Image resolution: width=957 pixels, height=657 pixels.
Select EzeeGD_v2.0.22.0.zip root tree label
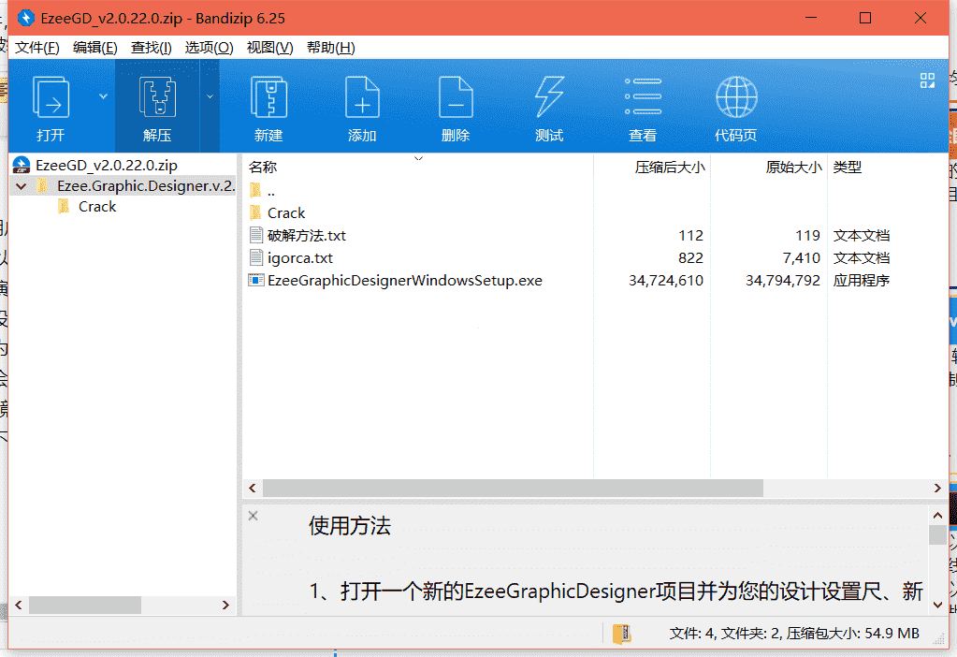pyautogui.click(x=107, y=165)
